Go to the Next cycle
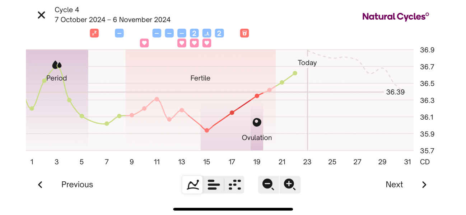 394,185
